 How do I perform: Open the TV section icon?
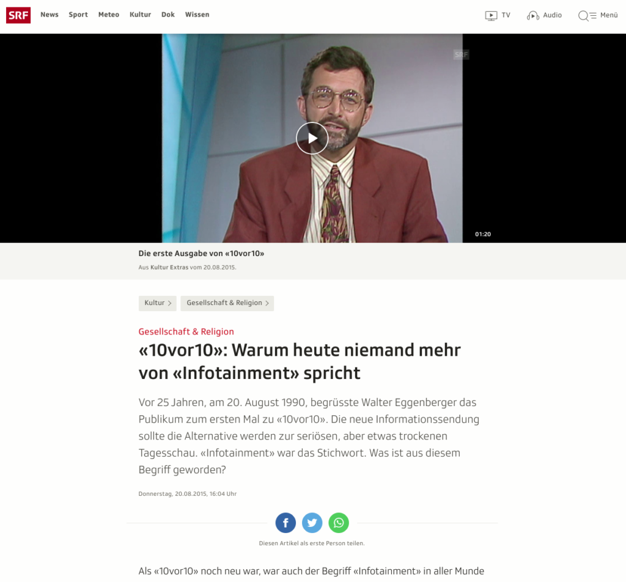(x=492, y=15)
